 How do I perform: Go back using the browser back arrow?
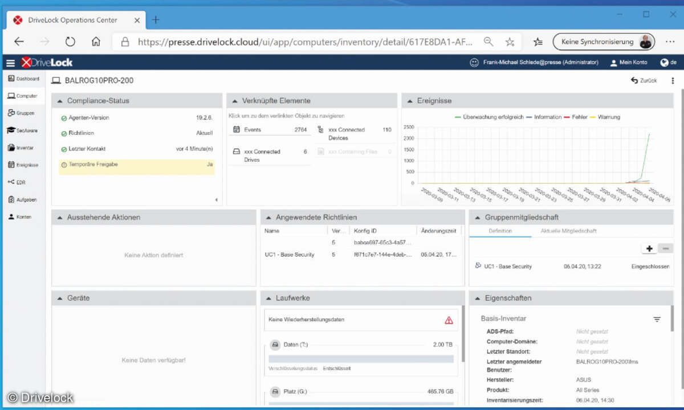tap(19, 42)
